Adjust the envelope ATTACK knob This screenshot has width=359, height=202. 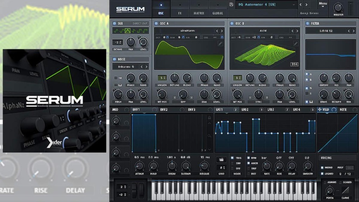[140, 166]
